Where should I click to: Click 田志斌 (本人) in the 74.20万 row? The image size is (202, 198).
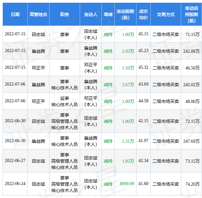[x=91, y=184]
